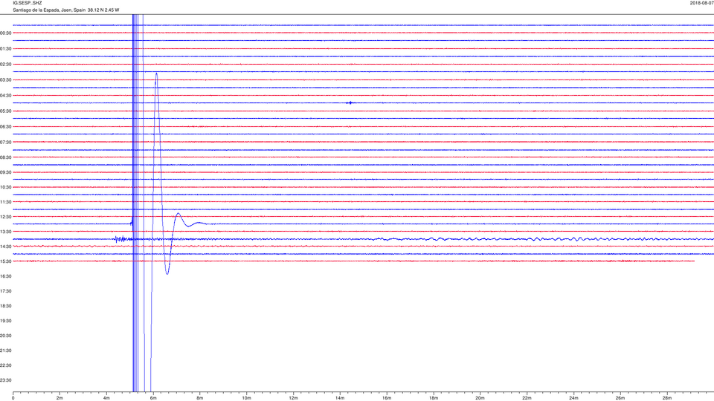
Task: Click the 2m axis tick label
Action: point(59,398)
